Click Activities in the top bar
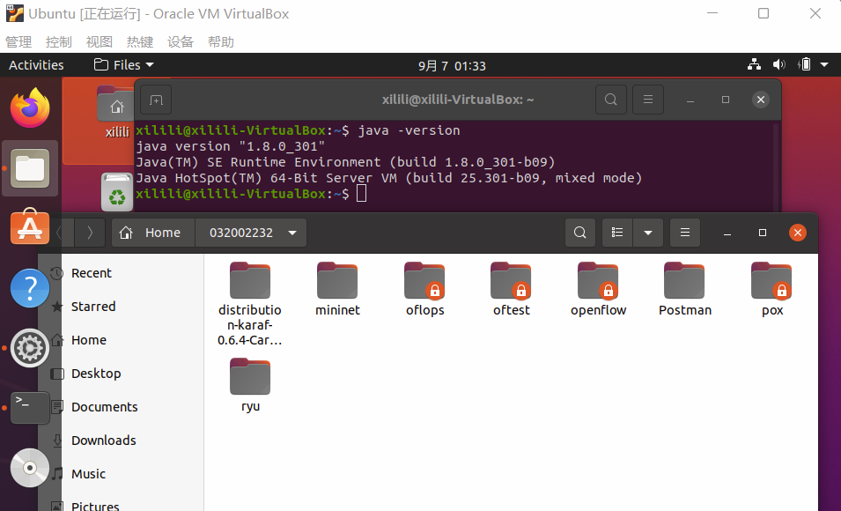The height and width of the screenshot is (511, 841). [x=36, y=65]
